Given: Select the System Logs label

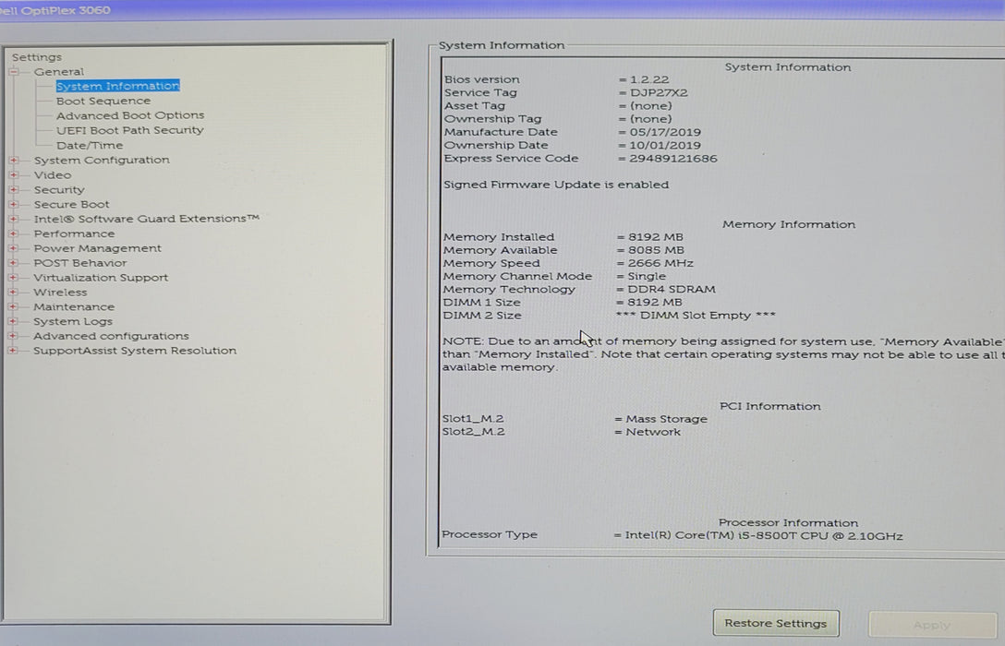Looking at the screenshot, I should [73, 321].
